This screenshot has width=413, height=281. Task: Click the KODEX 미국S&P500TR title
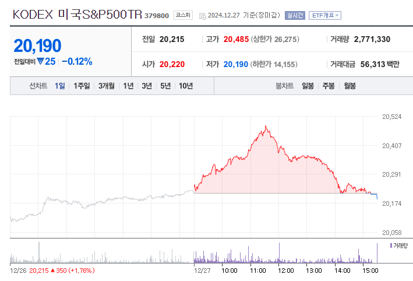77,15
